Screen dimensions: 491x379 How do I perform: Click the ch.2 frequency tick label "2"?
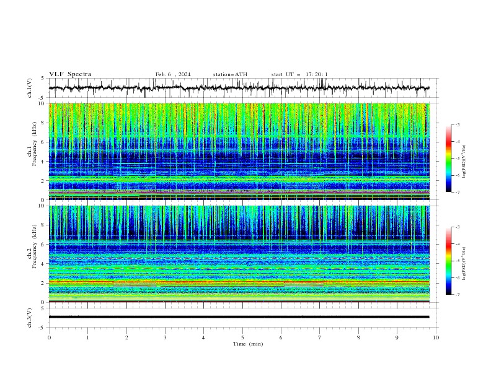coord(43,283)
